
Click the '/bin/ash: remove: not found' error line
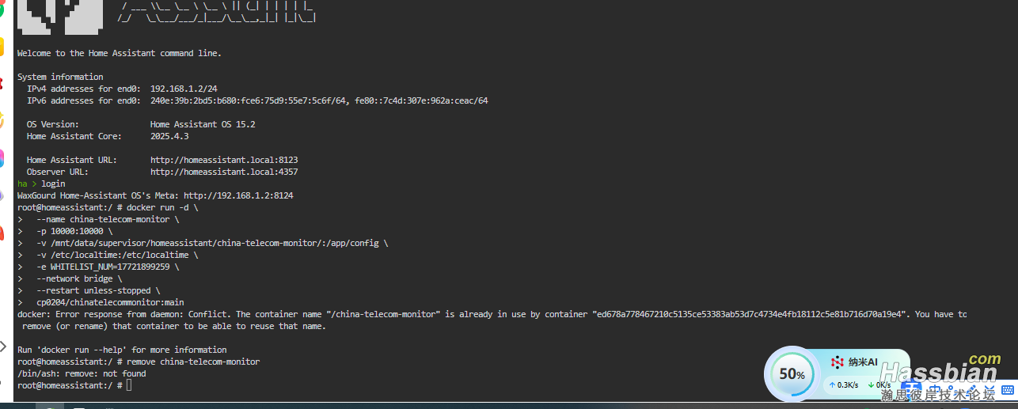click(82, 373)
